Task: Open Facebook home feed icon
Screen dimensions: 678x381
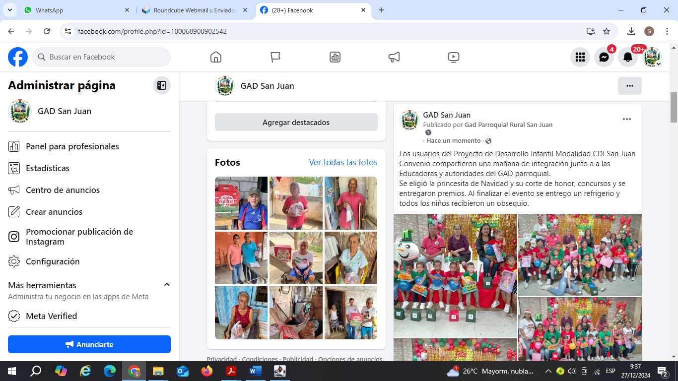Action: point(216,57)
